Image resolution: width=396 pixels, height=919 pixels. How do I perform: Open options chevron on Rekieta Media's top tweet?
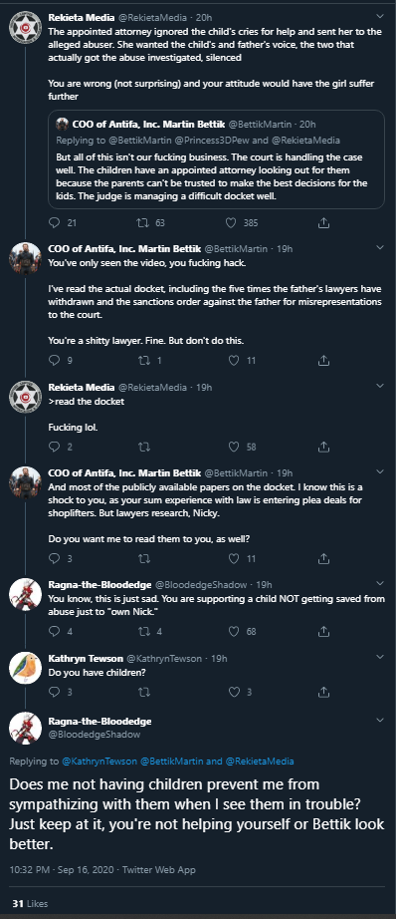(x=380, y=16)
